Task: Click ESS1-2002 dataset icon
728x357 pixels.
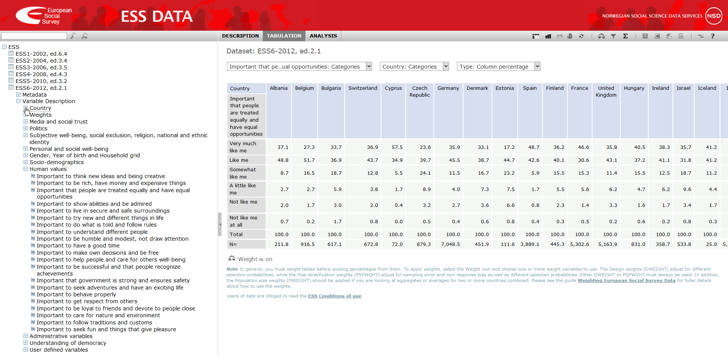Action: coord(11,53)
